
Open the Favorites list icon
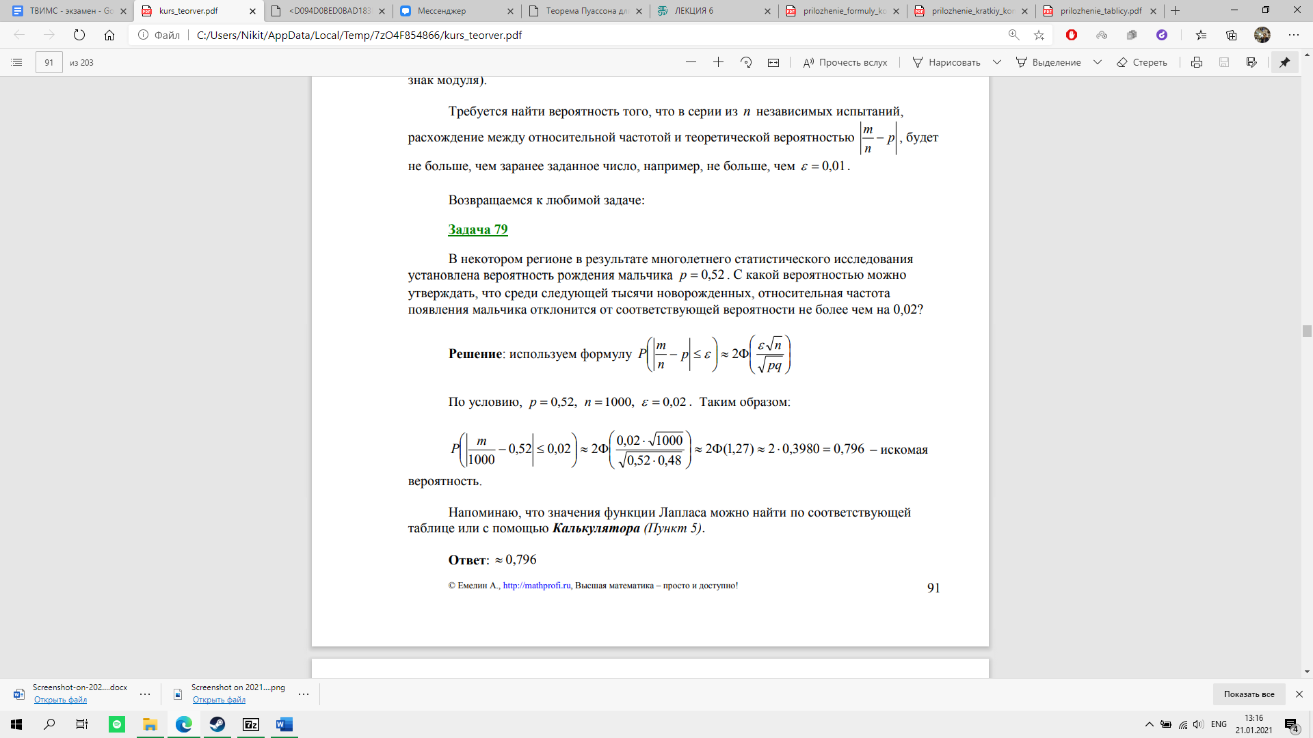1202,35
